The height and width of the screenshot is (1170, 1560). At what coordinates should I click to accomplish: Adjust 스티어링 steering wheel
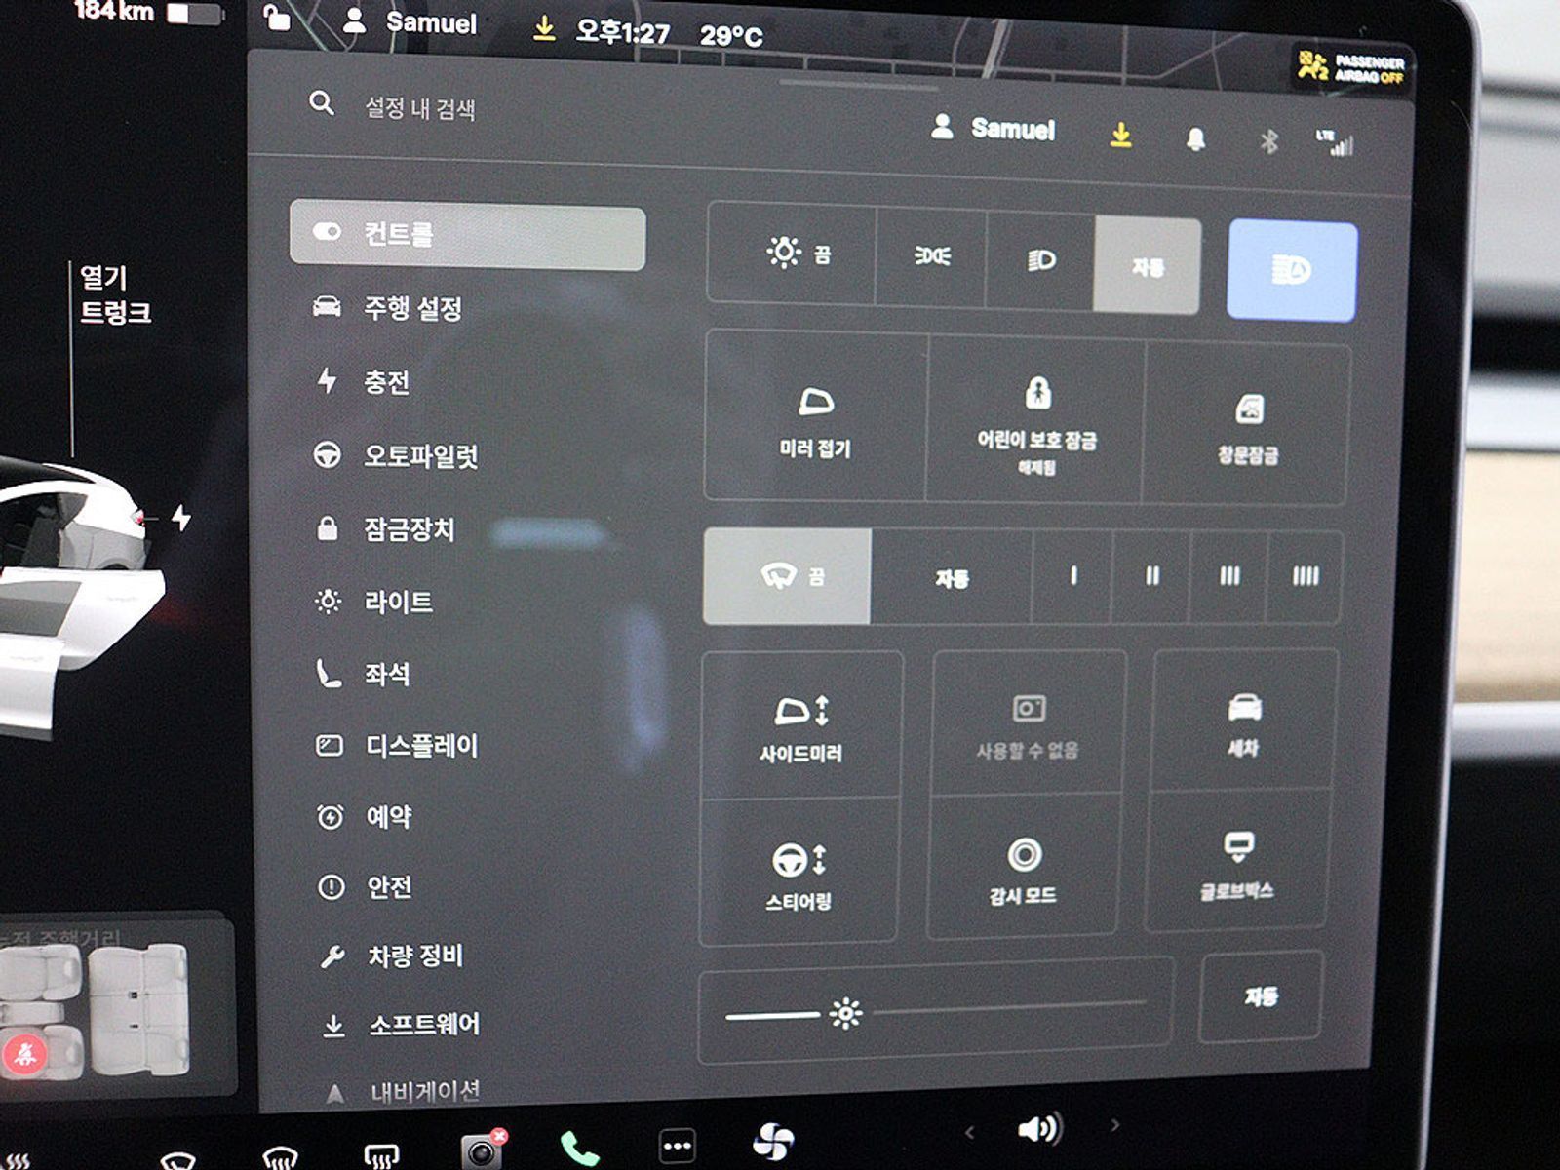click(x=798, y=873)
